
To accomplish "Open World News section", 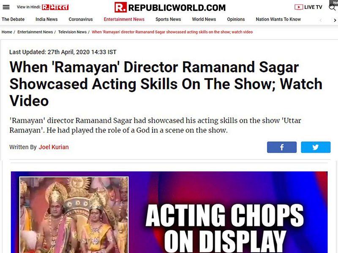I will tap(204, 19).
